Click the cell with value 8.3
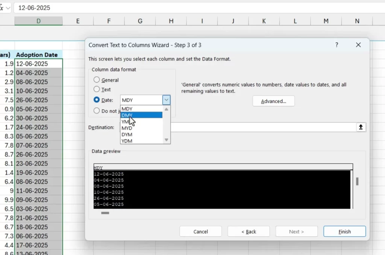Viewport: 385px width, 255px height. [7, 136]
